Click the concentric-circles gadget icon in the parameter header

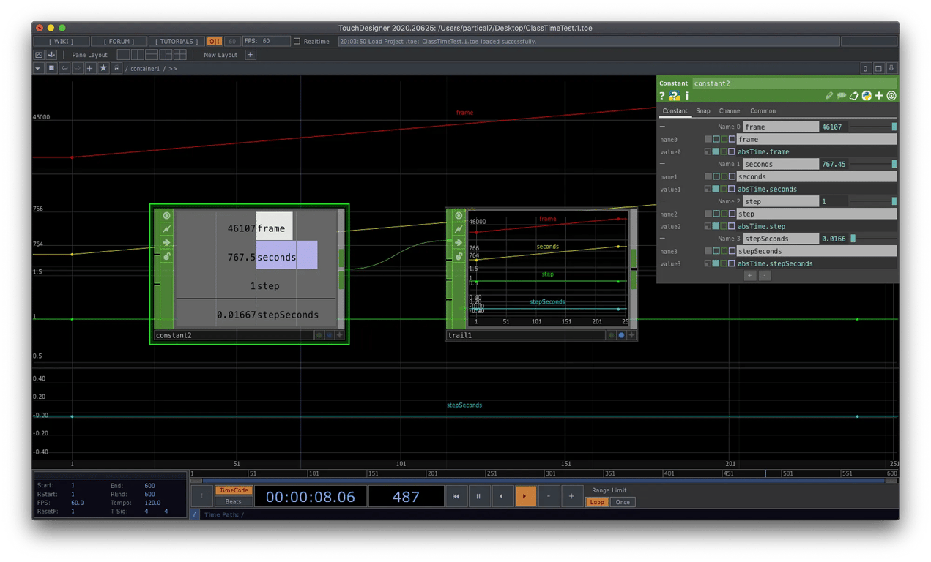point(891,96)
